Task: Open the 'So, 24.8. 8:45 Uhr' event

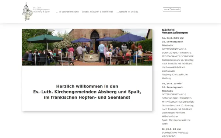Action: (173, 38)
